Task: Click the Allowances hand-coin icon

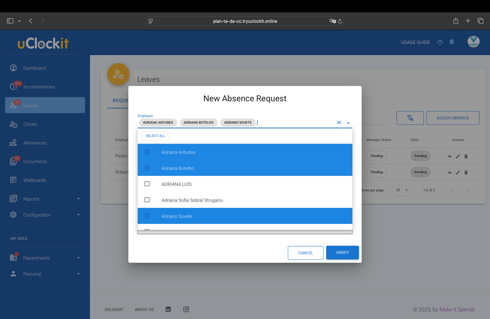Action: (13, 143)
